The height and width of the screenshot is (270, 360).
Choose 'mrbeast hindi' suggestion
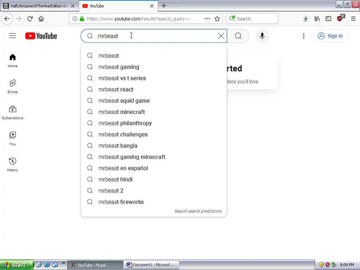pos(154,179)
